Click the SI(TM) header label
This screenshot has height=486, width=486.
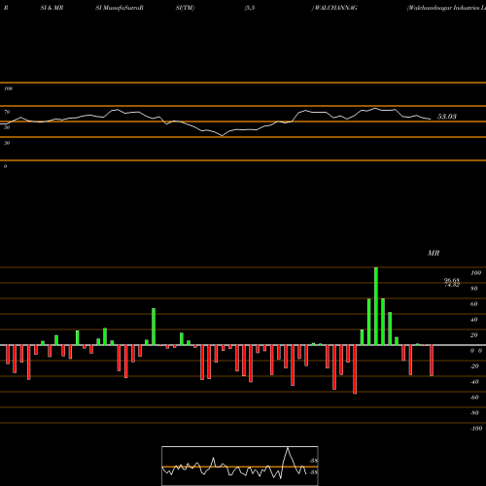185,8
